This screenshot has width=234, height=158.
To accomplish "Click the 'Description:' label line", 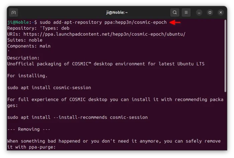I will 23,58.
